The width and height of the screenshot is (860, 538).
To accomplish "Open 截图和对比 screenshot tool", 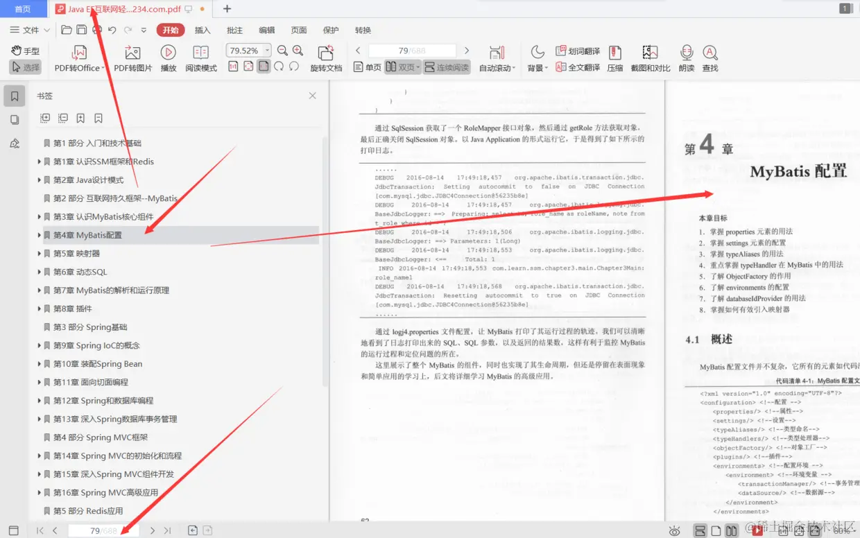I will (x=650, y=58).
